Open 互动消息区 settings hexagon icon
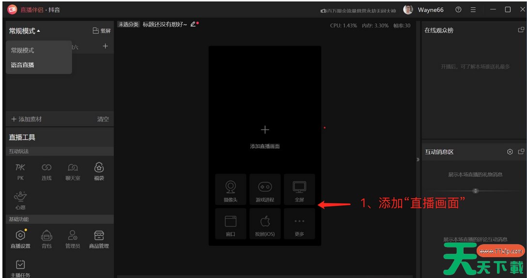 pos(510,152)
